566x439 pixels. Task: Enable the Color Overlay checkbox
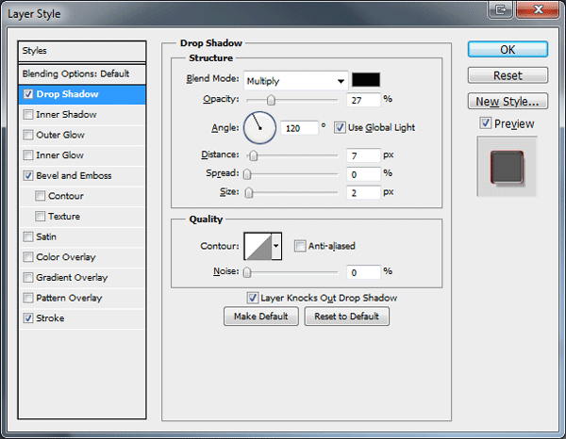coord(28,257)
